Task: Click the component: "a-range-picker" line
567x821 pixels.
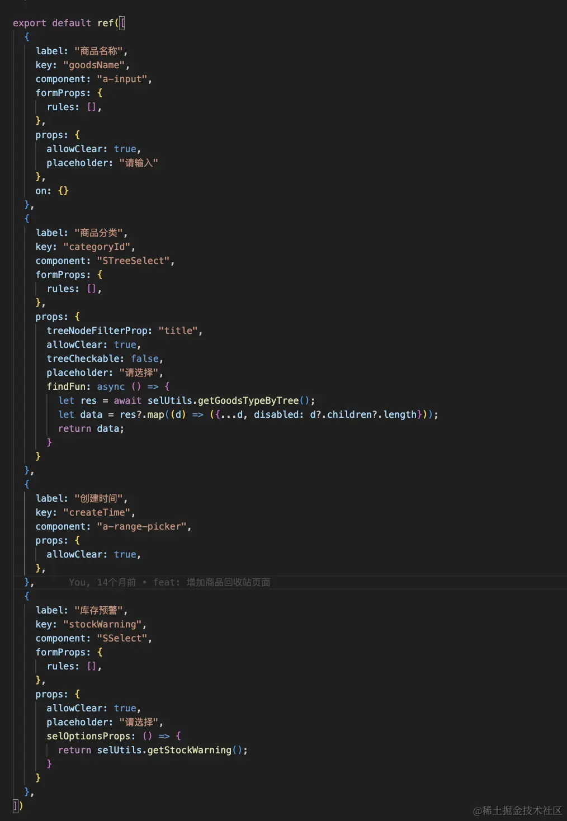Action: coord(114,526)
